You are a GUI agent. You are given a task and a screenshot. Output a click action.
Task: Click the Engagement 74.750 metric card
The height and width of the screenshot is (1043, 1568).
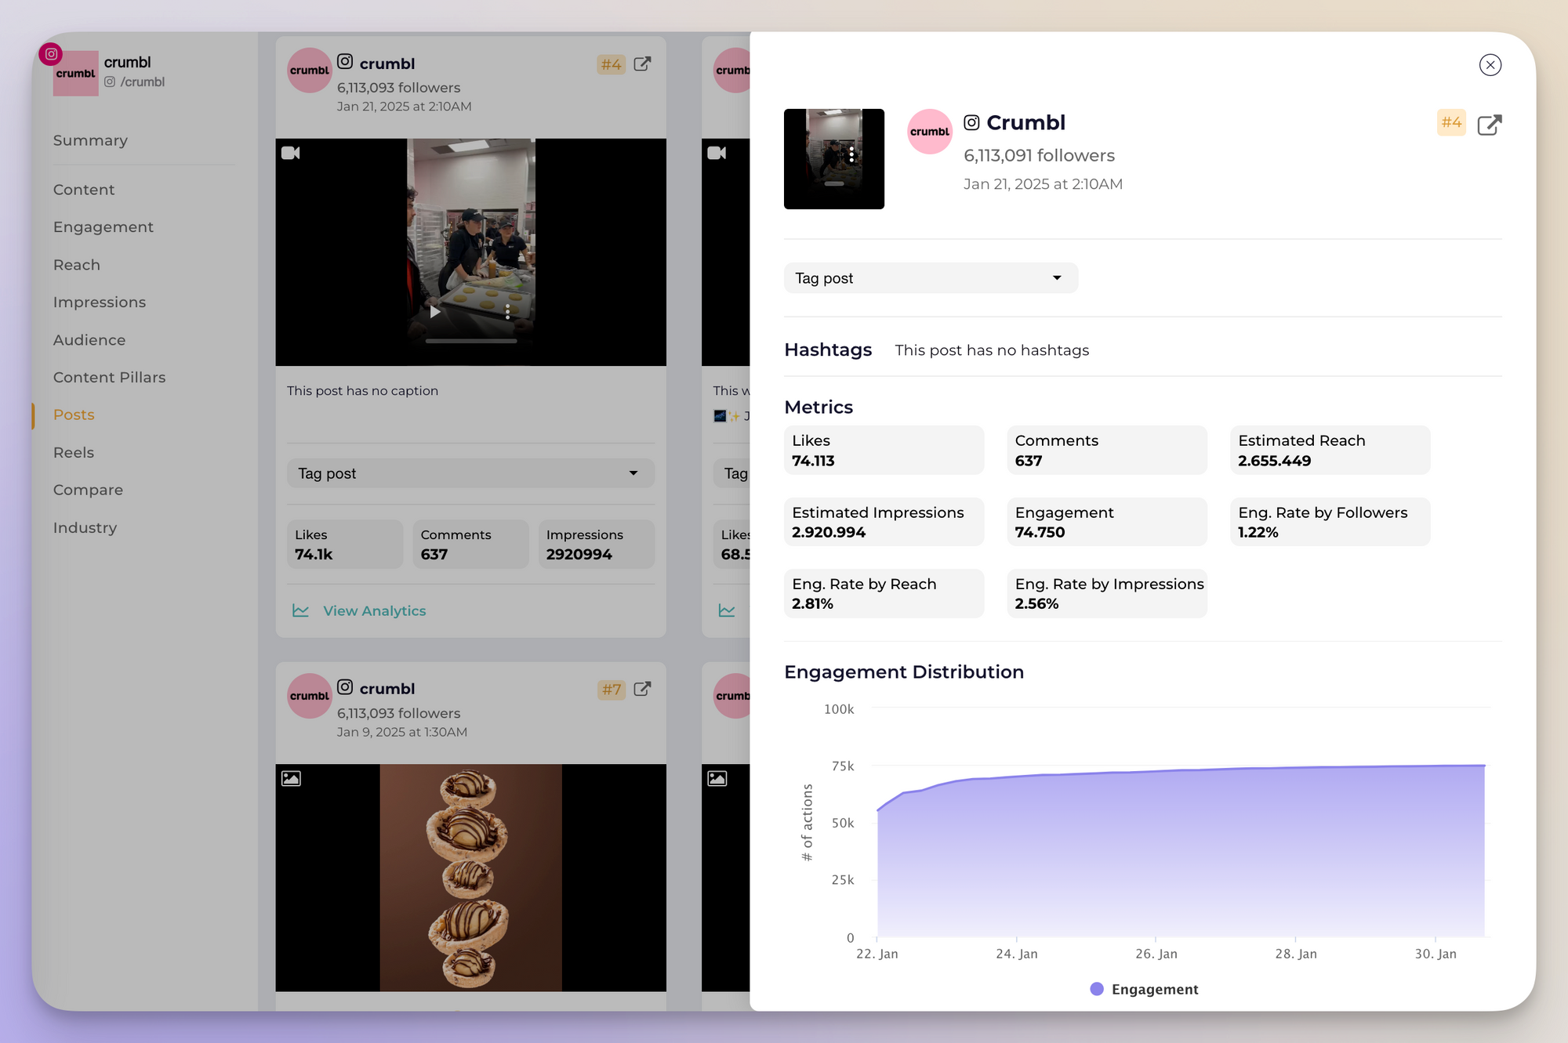click(1107, 522)
